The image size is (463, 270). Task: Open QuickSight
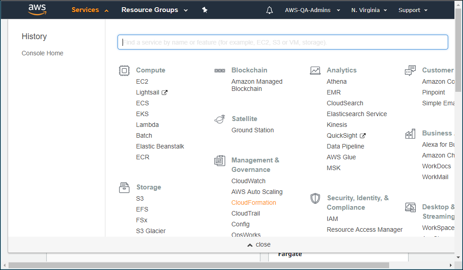342,136
